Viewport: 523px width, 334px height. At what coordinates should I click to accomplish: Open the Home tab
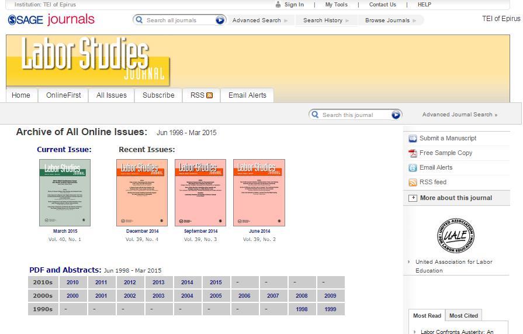[x=21, y=95]
